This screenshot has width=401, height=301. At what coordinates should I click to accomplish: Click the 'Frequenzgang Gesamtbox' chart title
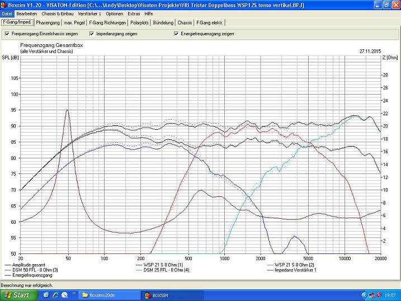point(51,45)
